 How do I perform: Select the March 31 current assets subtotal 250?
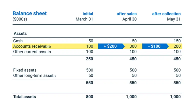(89, 59)
